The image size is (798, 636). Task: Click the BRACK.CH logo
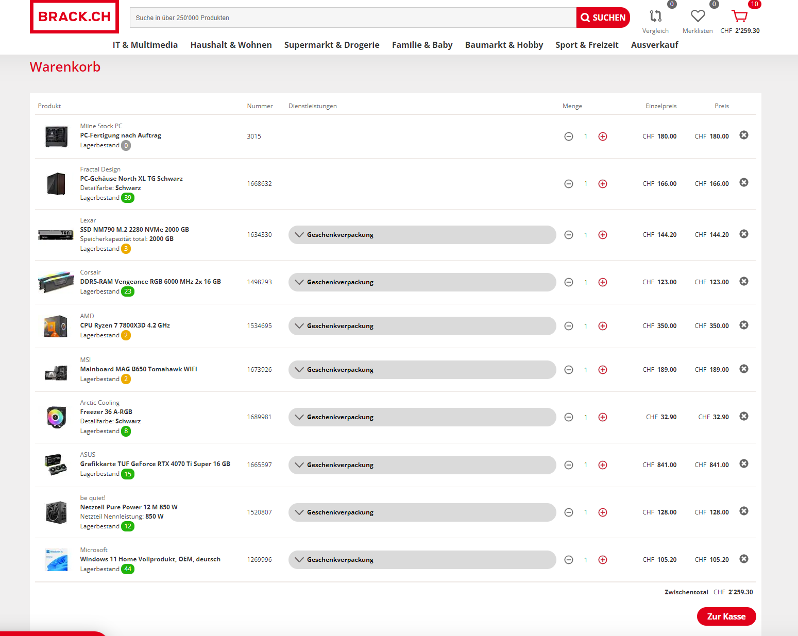(x=75, y=16)
